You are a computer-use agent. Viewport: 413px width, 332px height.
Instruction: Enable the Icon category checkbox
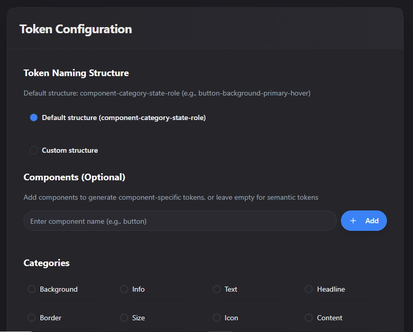[x=217, y=318]
